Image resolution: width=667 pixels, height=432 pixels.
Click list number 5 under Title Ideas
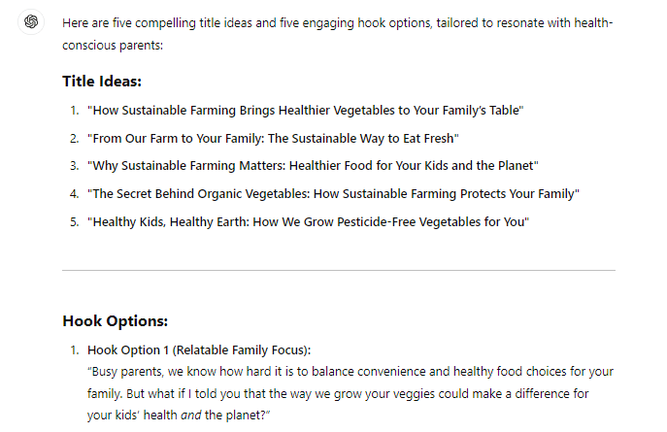tap(73, 222)
